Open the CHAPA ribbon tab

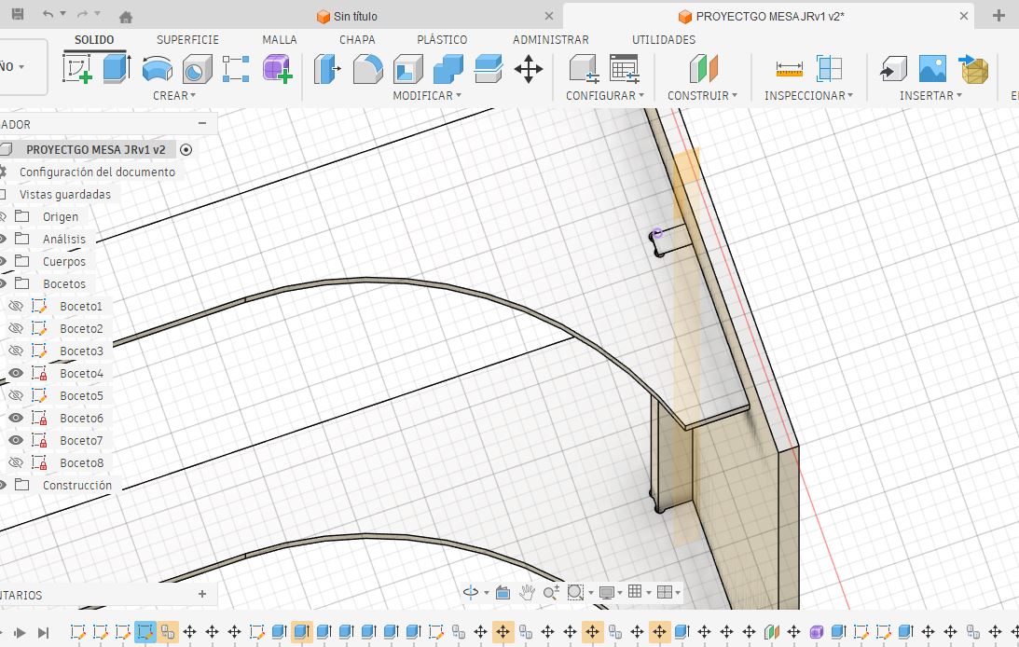click(357, 39)
